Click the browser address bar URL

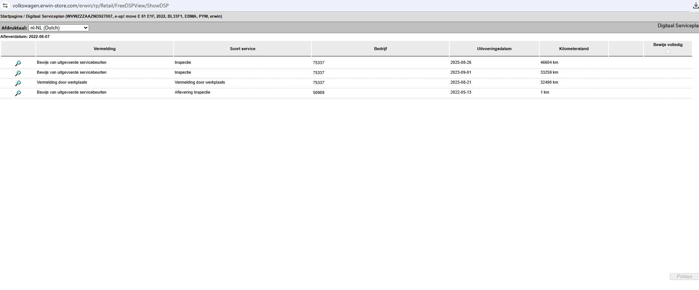tap(91, 6)
